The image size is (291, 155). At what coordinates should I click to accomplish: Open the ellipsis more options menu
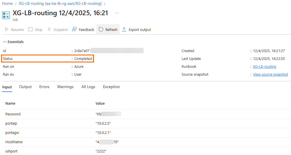[x=117, y=13]
